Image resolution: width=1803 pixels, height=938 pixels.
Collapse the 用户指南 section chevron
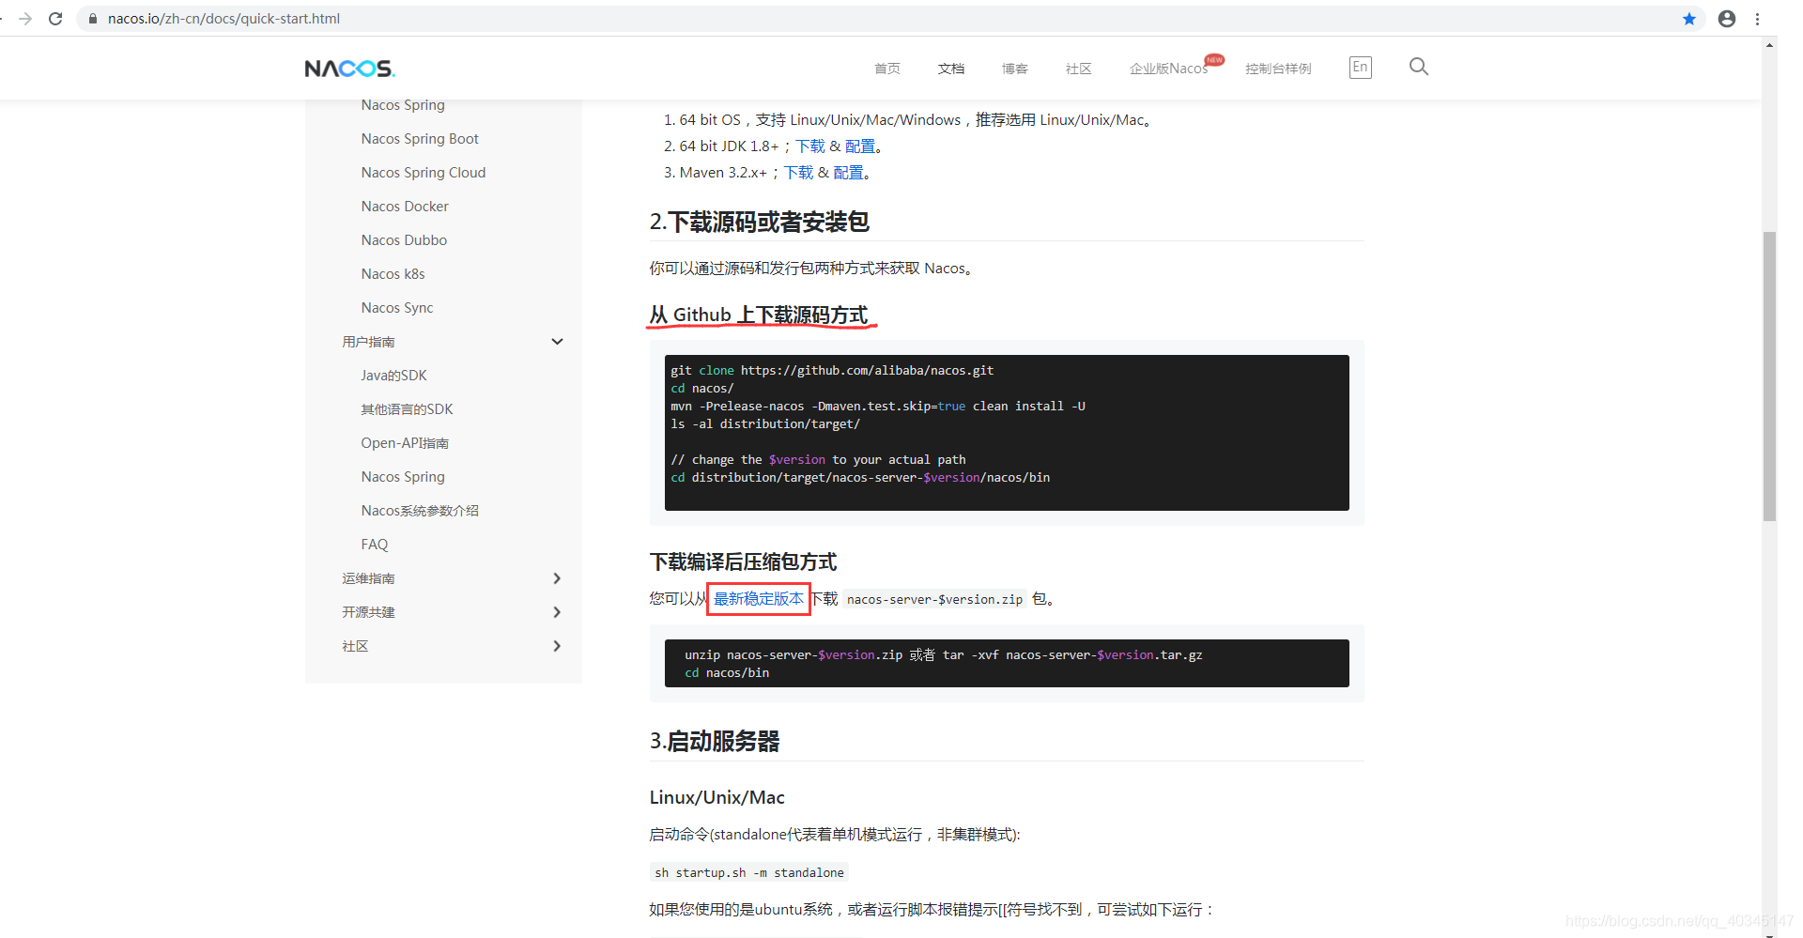point(557,342)
